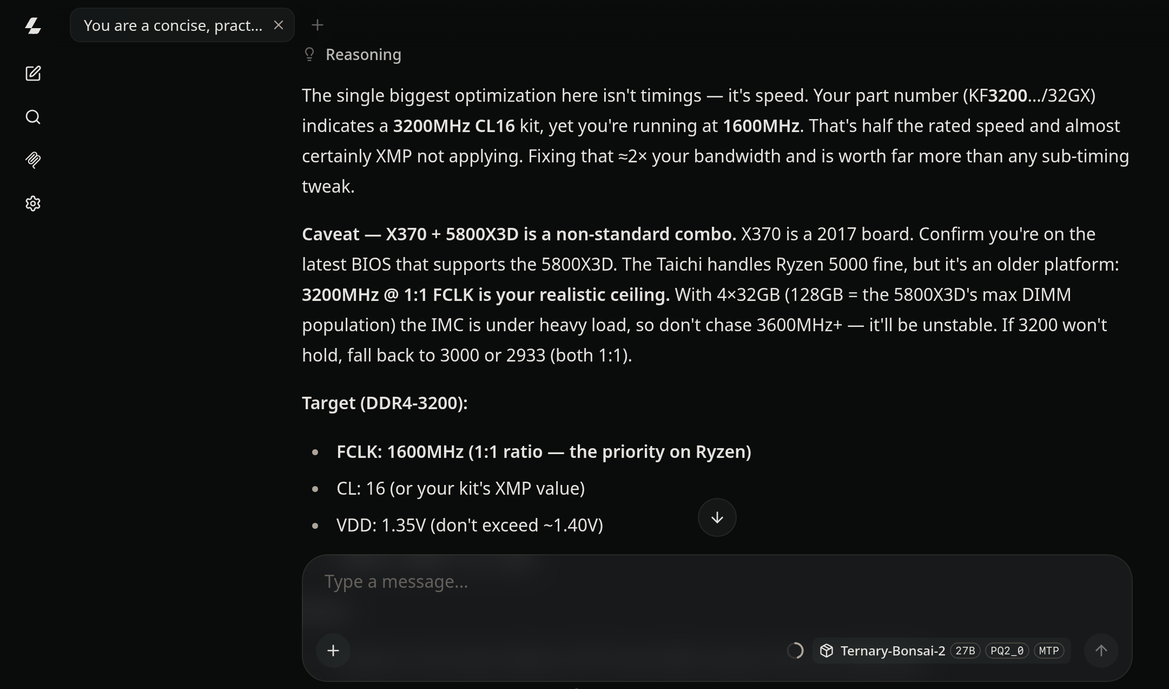Viewport: 1169px width, 689px height.
Task: Open the search icon in sidebar
Action: pos(33,117)
